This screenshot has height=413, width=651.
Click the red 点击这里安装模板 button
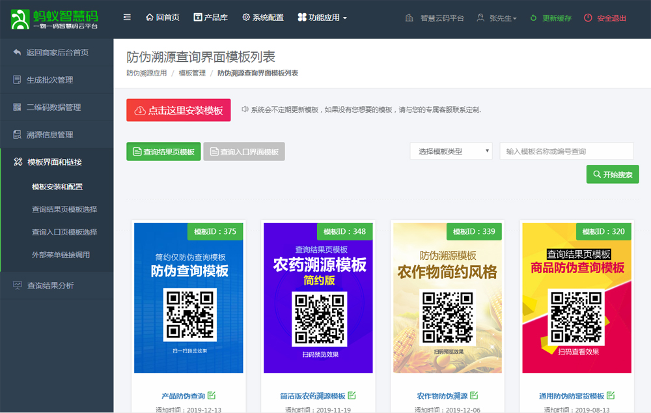pos(178,110)
